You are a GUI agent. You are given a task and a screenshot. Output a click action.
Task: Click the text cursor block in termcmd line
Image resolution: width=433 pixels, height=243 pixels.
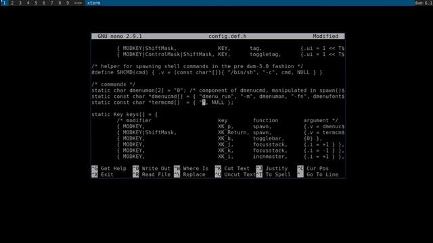(x=204, y=103)
